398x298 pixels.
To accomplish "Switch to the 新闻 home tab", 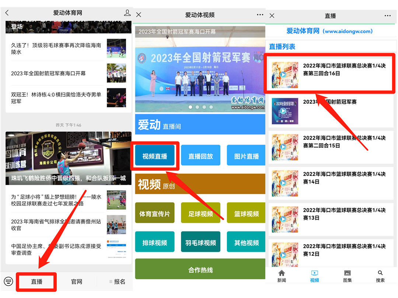I will [x=282, y=276].
